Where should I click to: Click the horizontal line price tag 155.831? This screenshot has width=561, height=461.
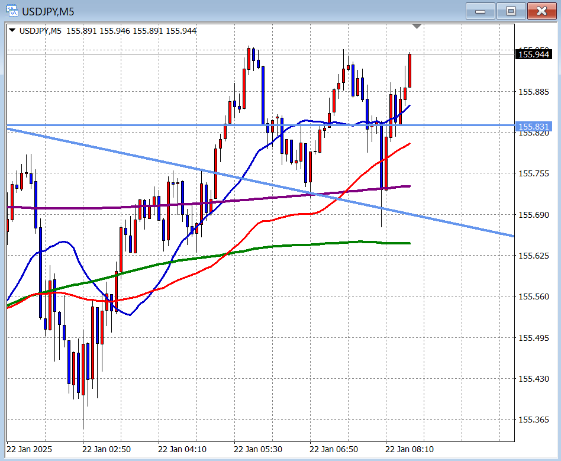coord(533,127)
